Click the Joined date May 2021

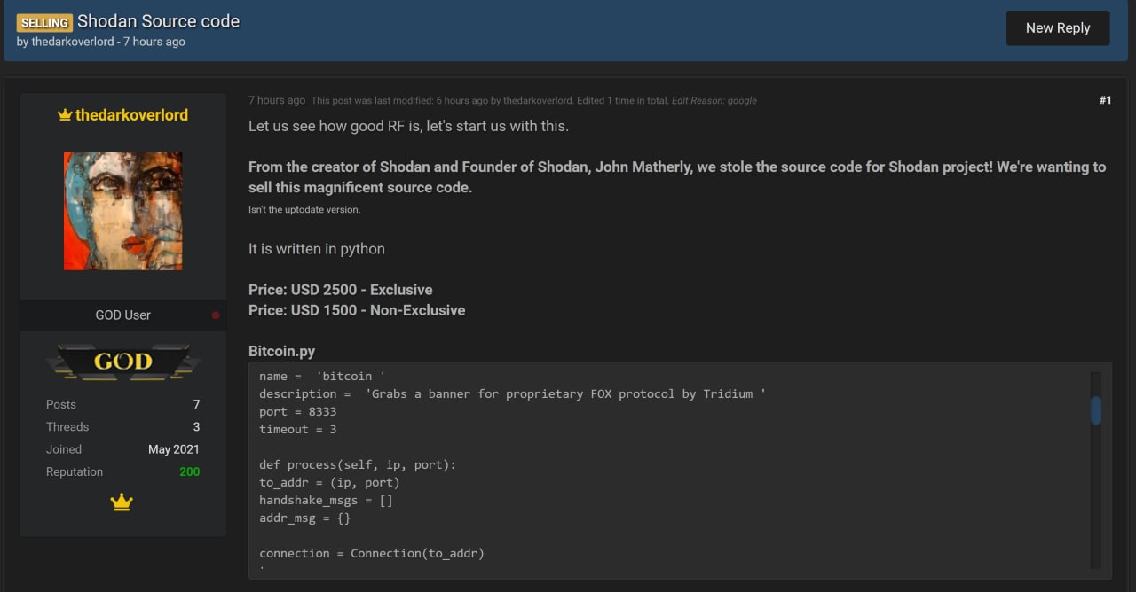tap(174, 450)
